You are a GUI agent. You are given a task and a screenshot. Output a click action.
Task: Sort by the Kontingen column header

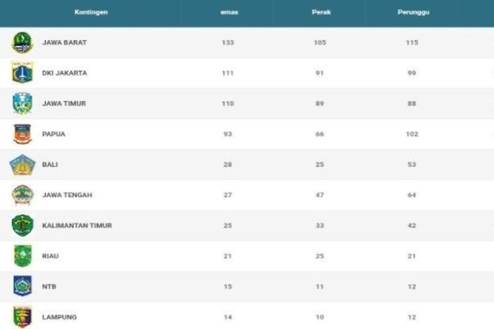(91, 13)
